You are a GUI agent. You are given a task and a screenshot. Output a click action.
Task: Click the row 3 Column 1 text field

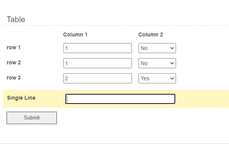coord(97,78)
